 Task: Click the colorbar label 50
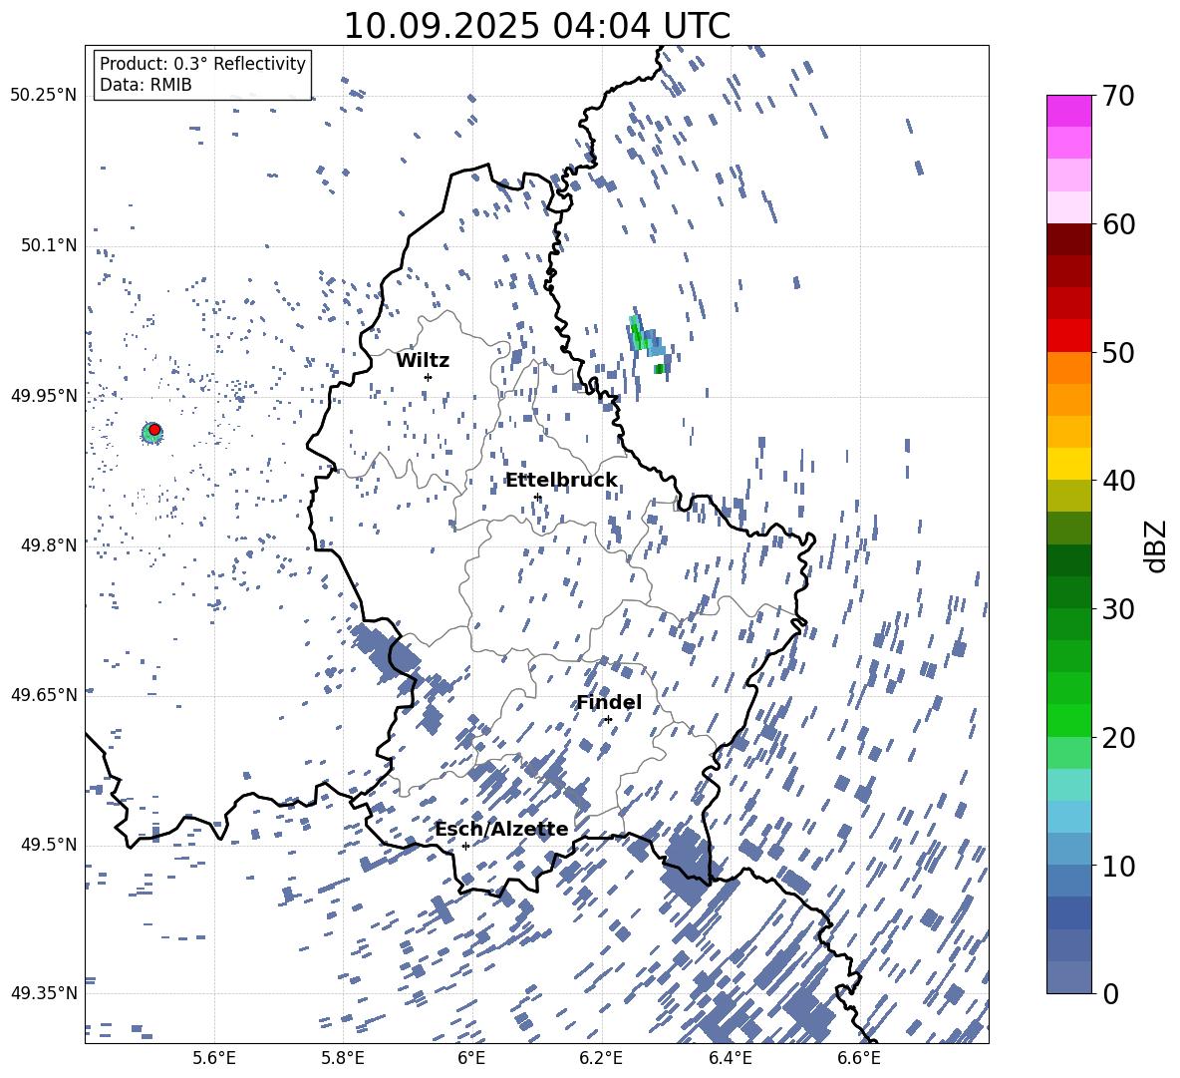tap(1118, 352)
